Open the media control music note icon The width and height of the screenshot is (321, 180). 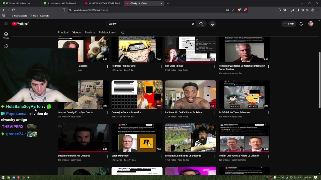pos(292,10)
